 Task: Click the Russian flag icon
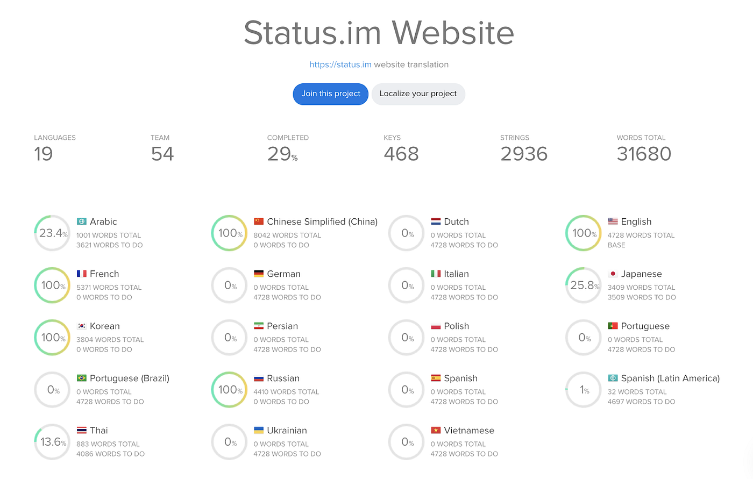[259, 378]
